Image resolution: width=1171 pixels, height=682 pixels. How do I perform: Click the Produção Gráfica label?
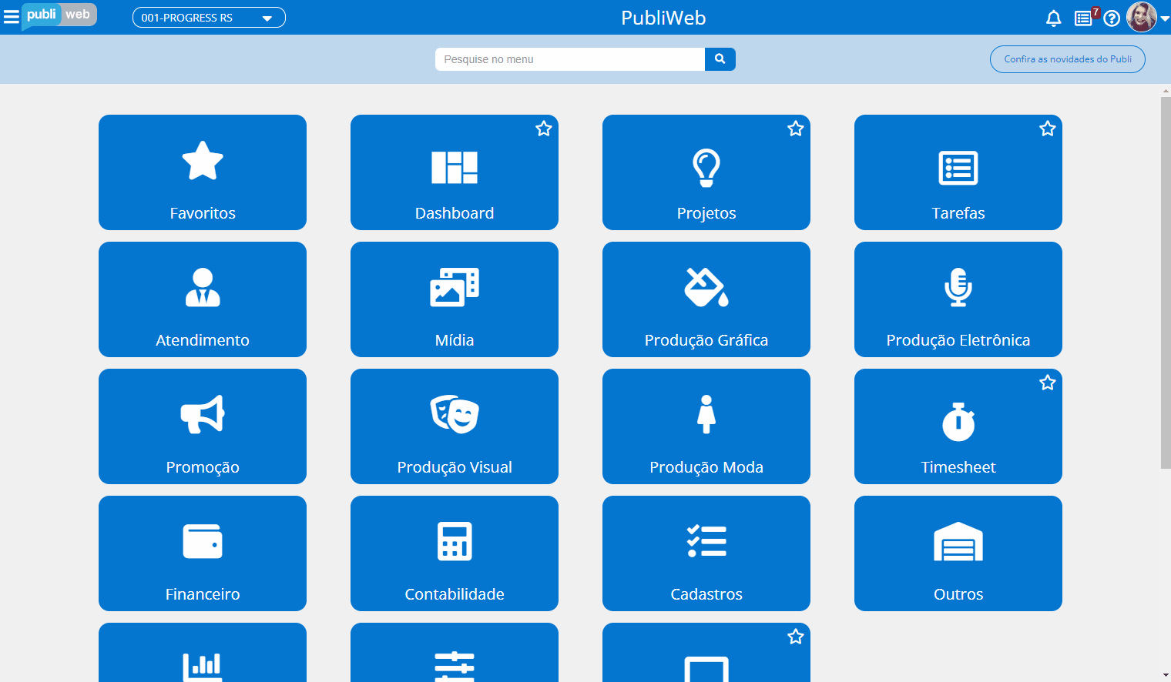[x=706, y=340]
